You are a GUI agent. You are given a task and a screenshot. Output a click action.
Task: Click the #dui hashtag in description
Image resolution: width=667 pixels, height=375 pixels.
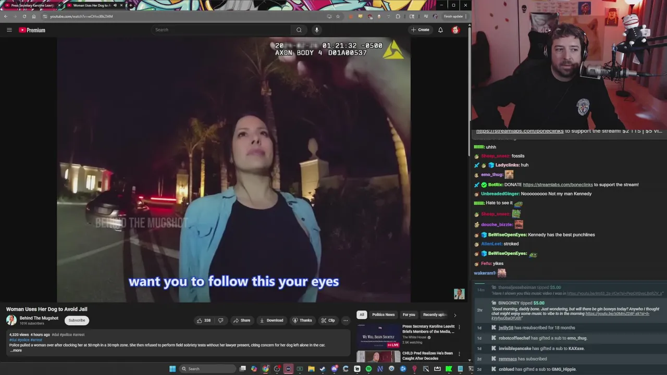(x=13, y=340)
